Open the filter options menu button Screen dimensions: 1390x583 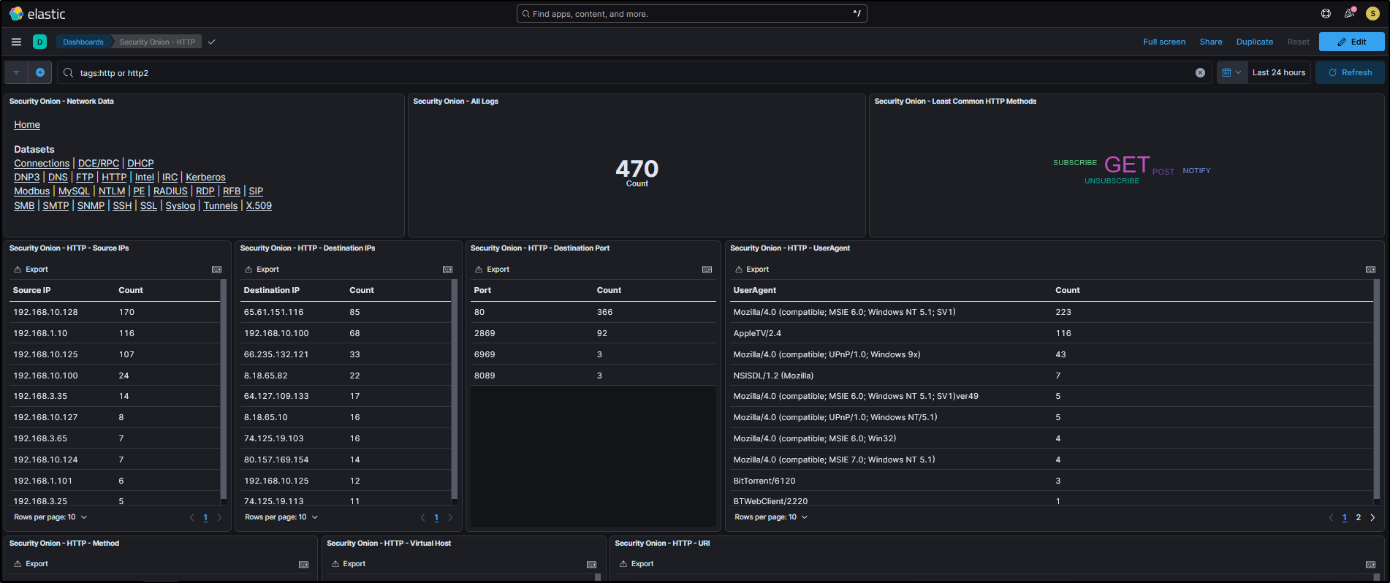(16, 72)
